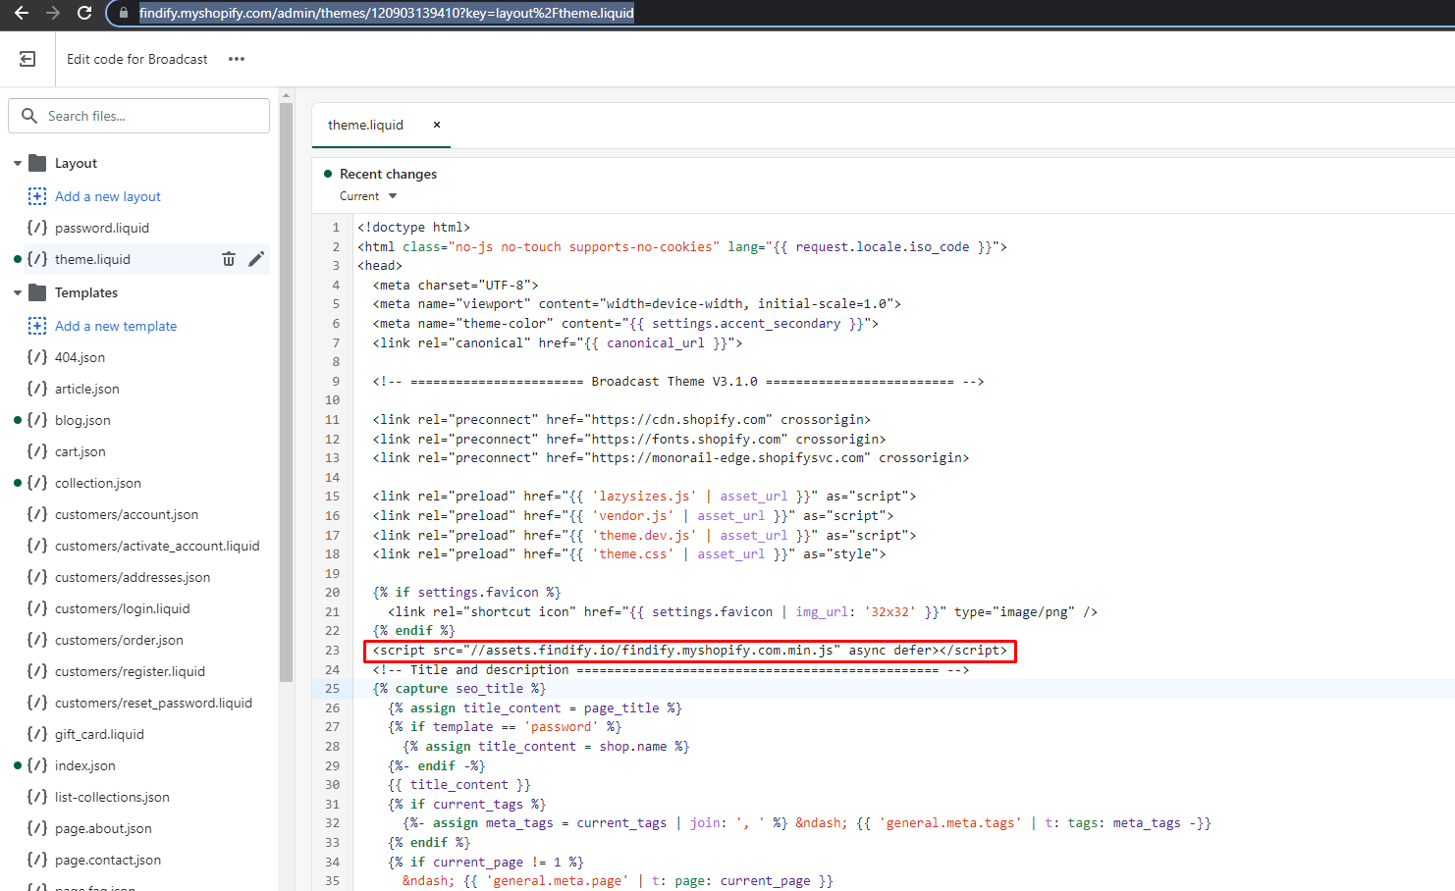
Task: Open customers/addresses.json template
Action: point(133,577)
